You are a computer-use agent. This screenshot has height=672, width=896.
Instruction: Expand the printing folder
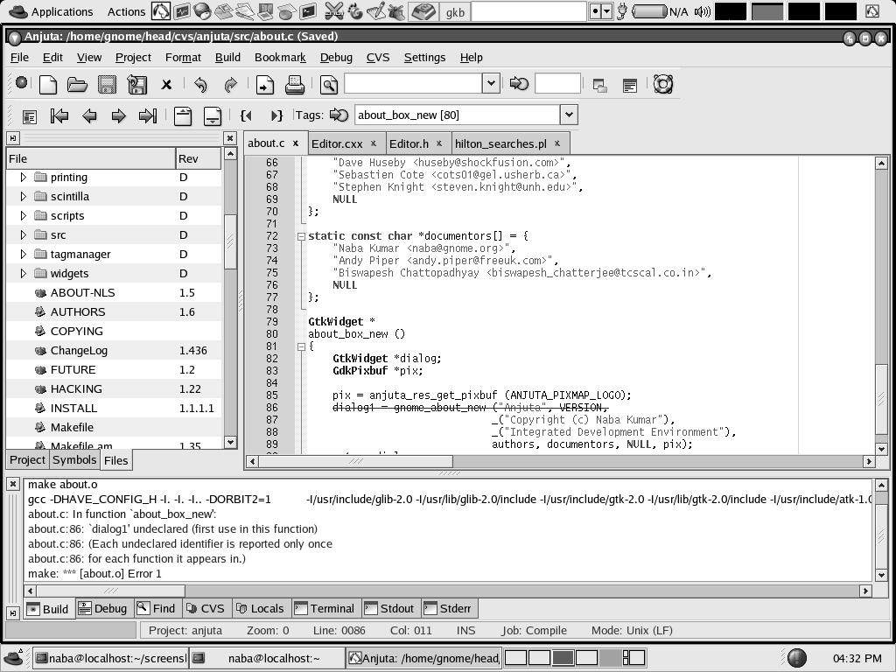coord(24,177)
